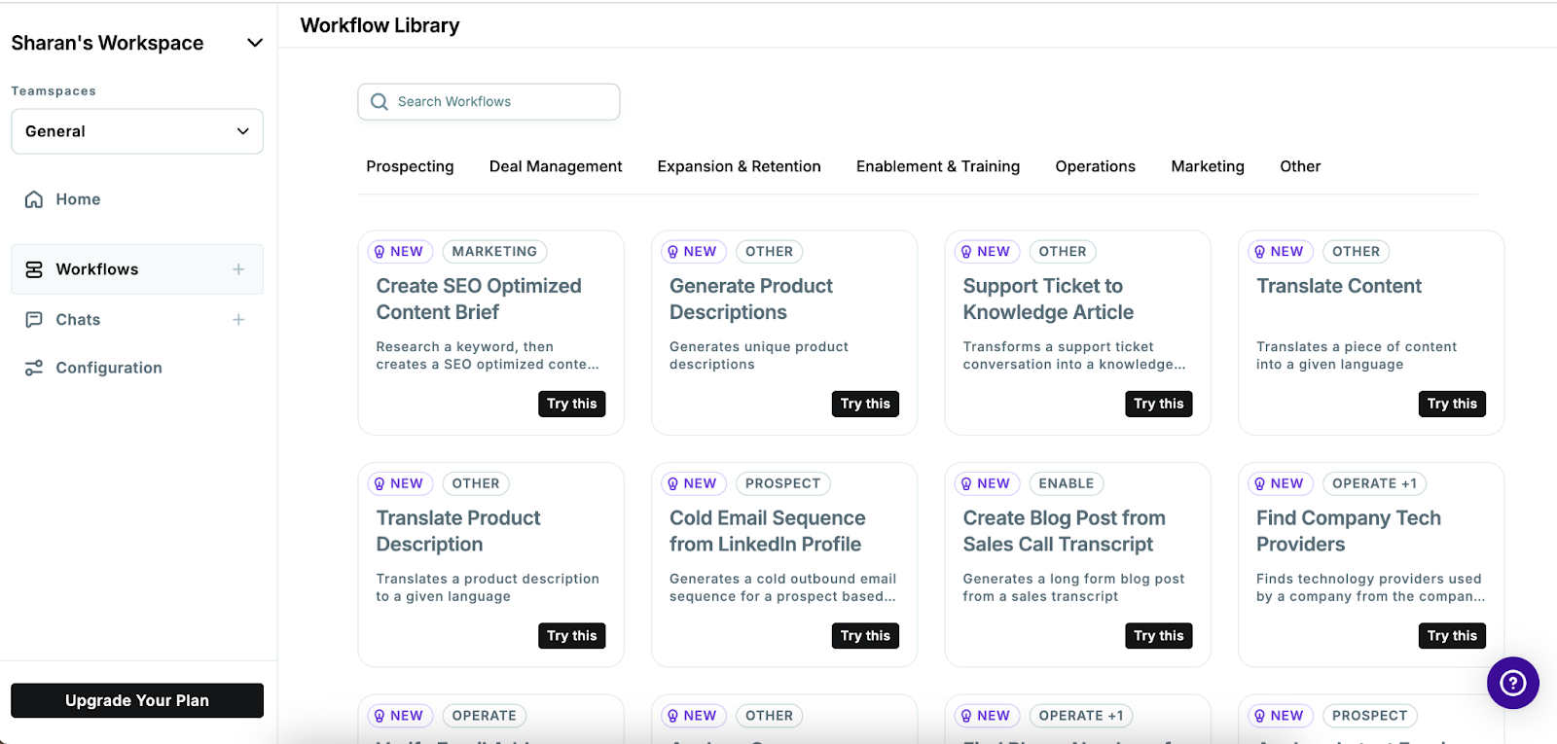Try this on Find Company Tech Providers
The image size is (1557, 744).
pyautogui.click(x=1452, y=636)
